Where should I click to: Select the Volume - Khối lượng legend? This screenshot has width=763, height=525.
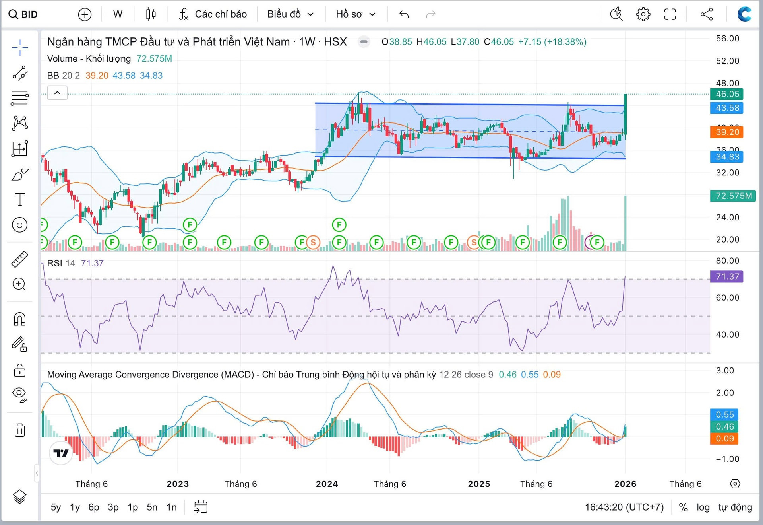coord(89,59)
